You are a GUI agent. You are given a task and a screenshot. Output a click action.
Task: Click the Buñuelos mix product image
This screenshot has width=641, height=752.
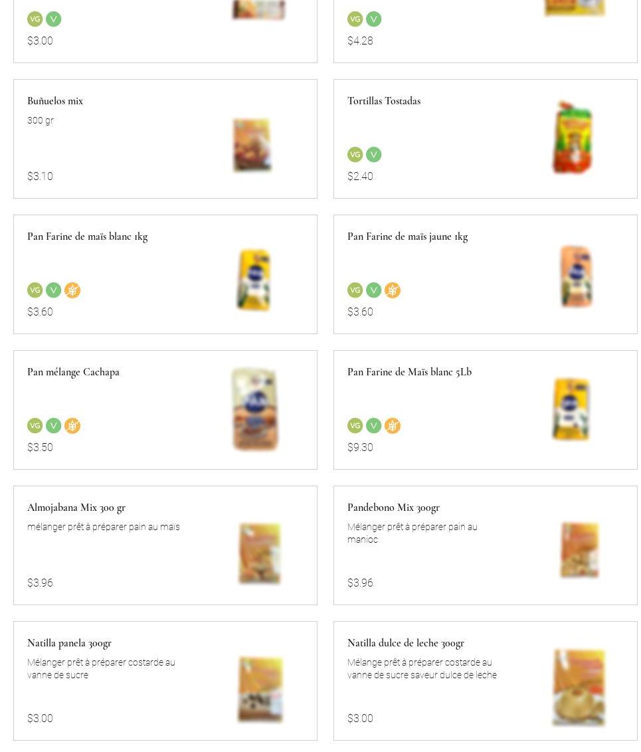252,145
